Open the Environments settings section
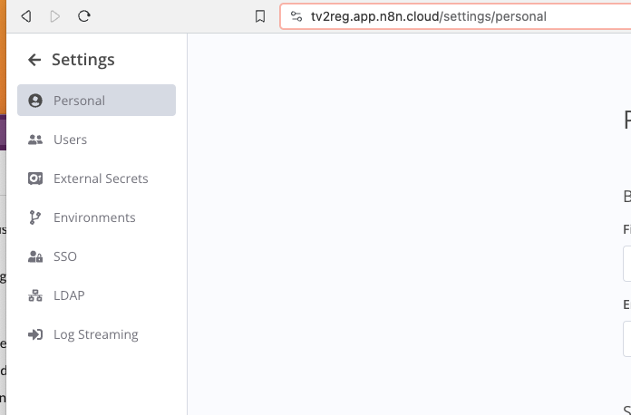 (94, 217)
